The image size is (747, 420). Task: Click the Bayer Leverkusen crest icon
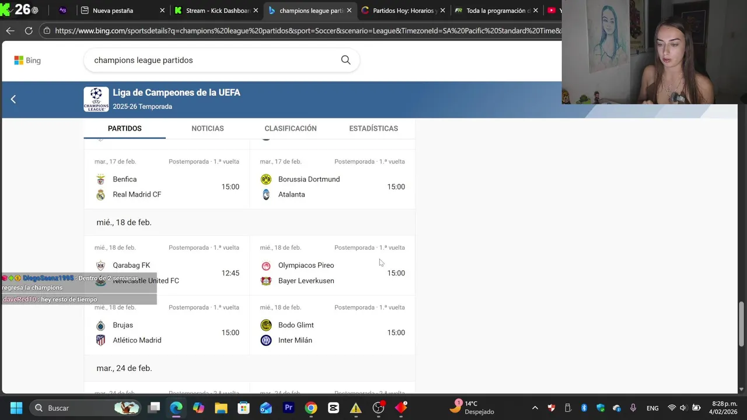pos(266,281)
